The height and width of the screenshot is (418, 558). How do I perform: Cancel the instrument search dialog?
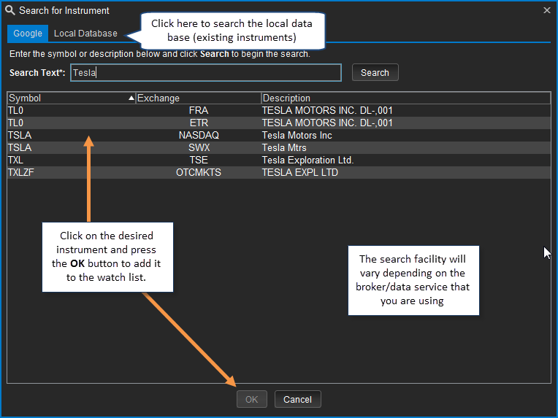click(x=297, y=399)
